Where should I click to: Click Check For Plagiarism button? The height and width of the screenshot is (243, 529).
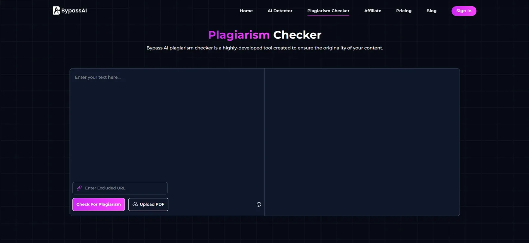[99, 204]
